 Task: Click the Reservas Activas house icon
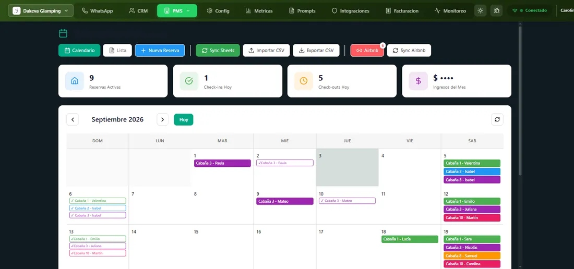[75, 81]
